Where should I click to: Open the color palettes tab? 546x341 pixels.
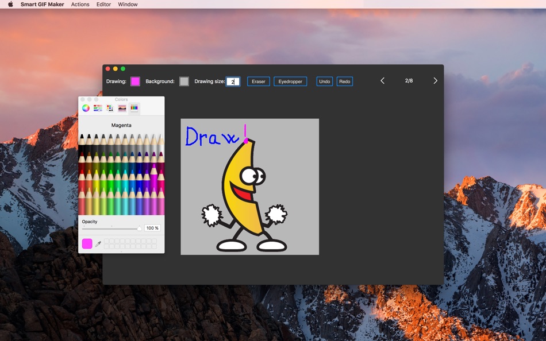pos(110,108)
